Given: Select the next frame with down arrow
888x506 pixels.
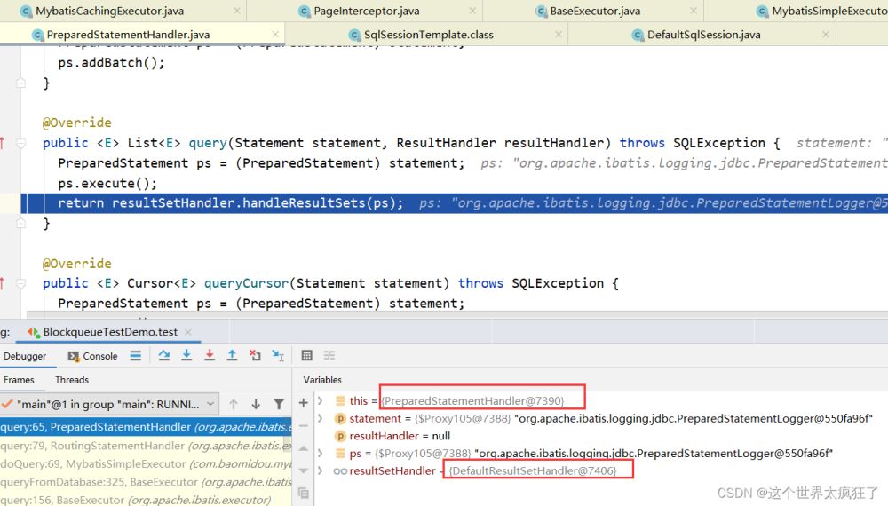Looking at the screenshot, I should (256, 404).
